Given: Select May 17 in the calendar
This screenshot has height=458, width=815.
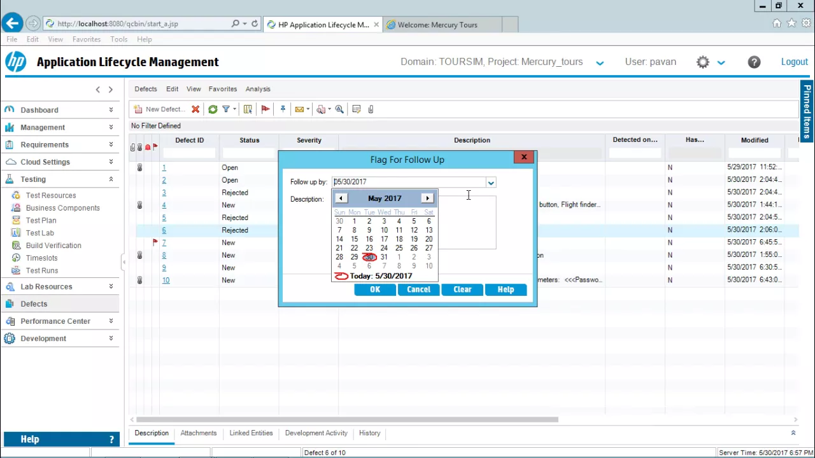Looking at the screenshot, I should pyautogui.click(x=384, y=239).
